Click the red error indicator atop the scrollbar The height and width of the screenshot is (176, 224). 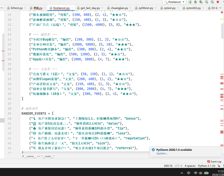[x=222, y=13]
